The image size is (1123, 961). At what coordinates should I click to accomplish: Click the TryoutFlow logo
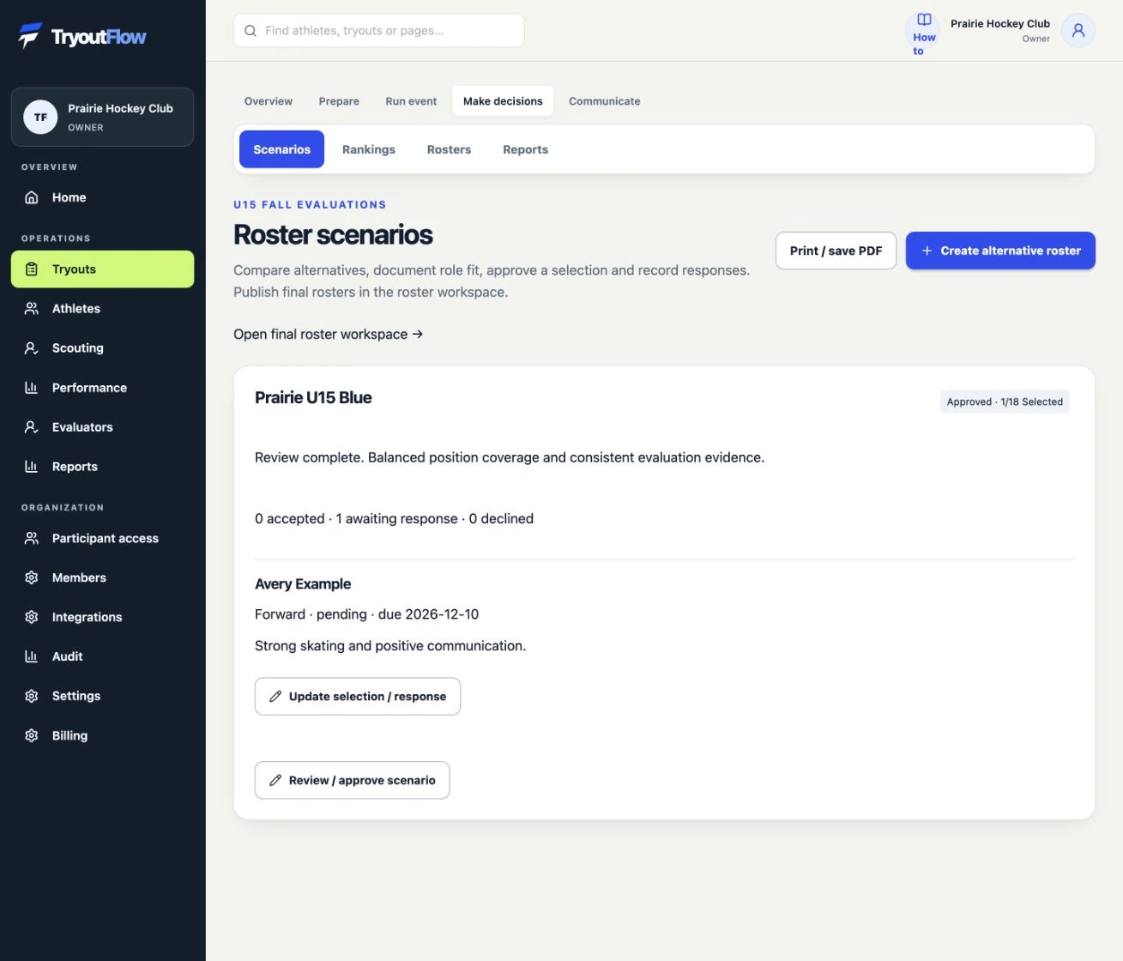(x=82, y=36)
